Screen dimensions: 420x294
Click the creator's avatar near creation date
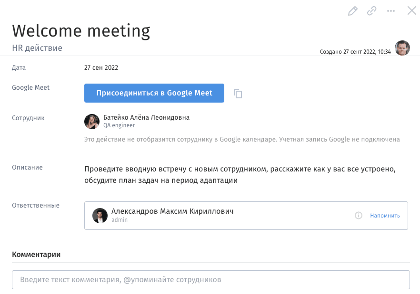click(402, 48)
